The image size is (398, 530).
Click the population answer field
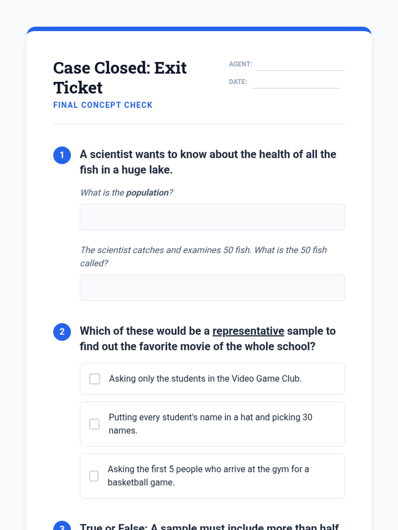212,217
